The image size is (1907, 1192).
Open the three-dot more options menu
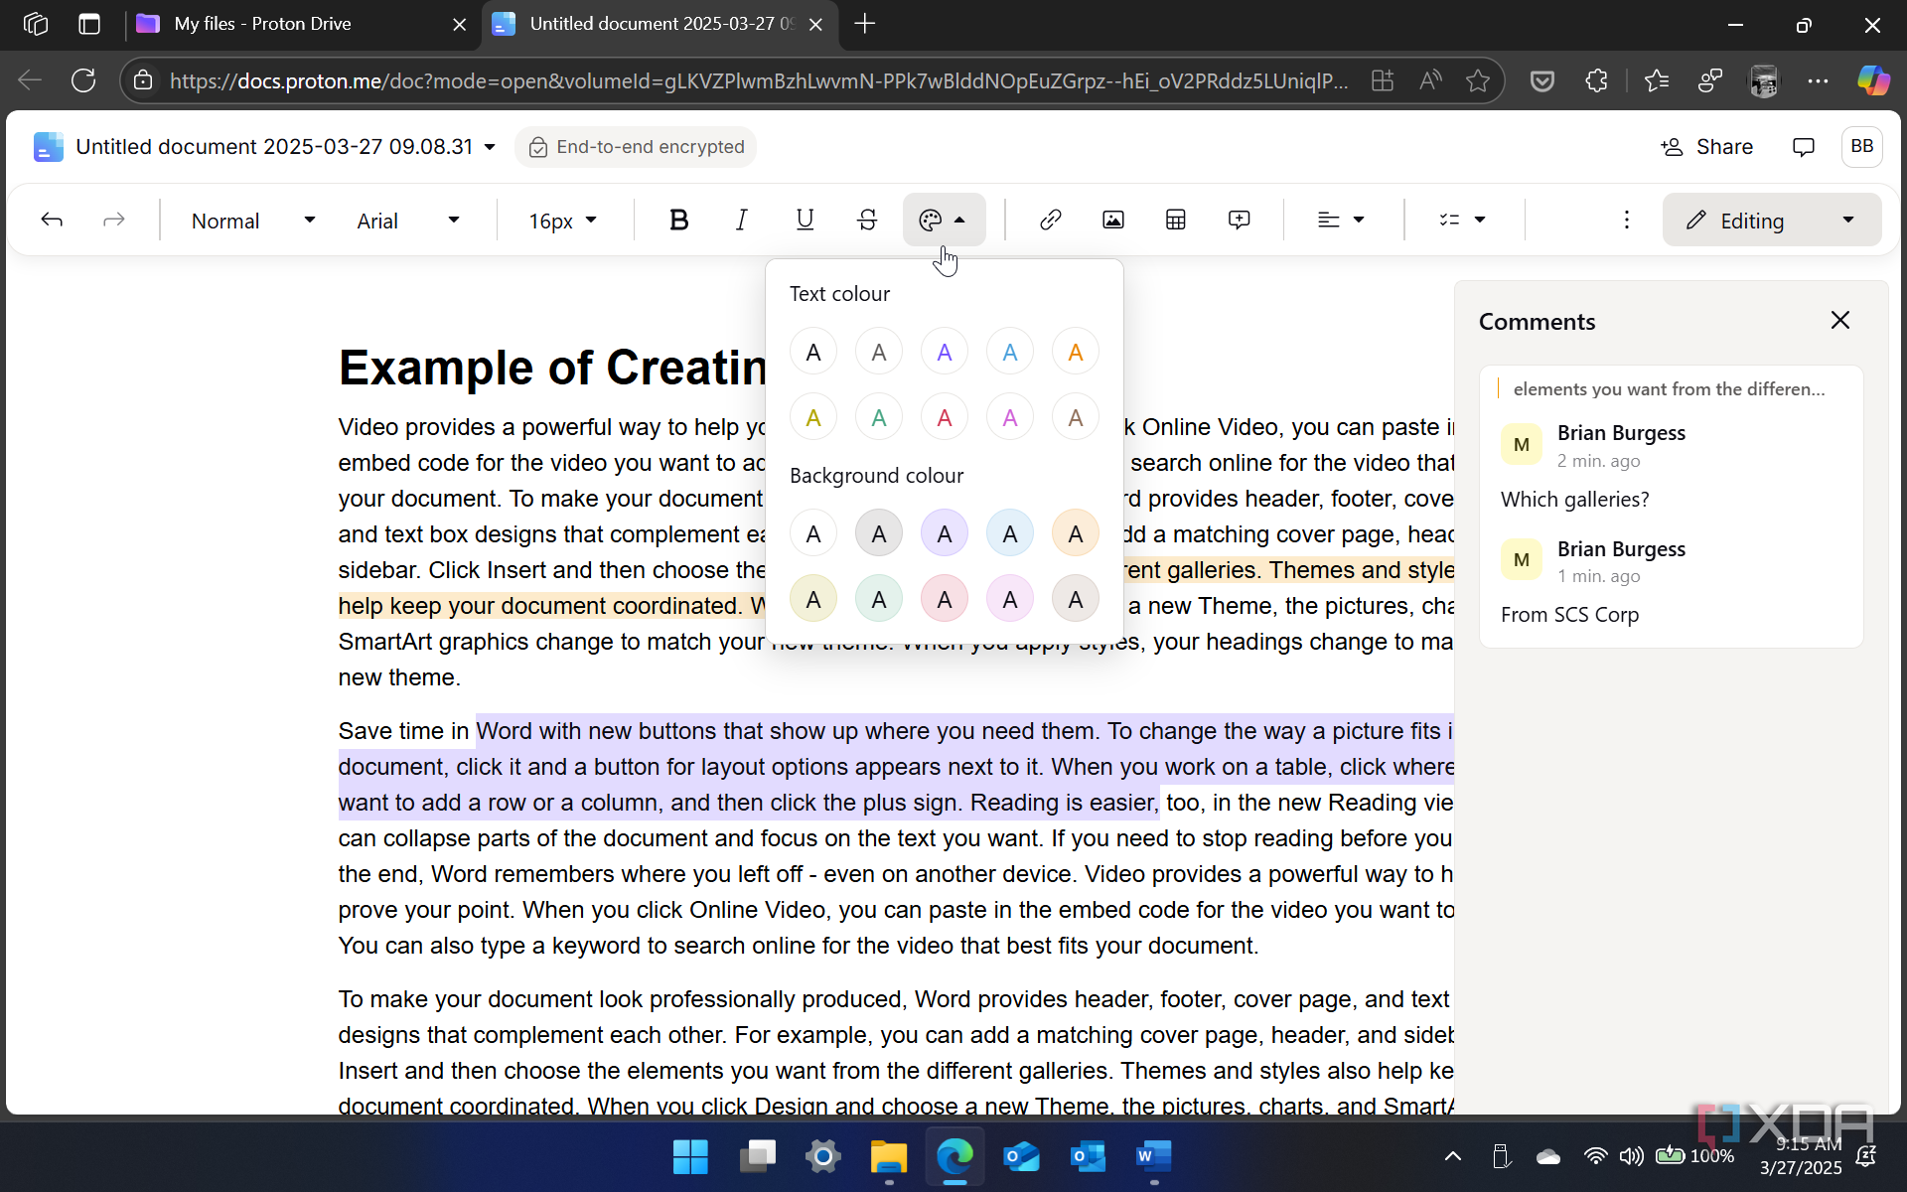pyautogui.click(x=1626, y=221)
